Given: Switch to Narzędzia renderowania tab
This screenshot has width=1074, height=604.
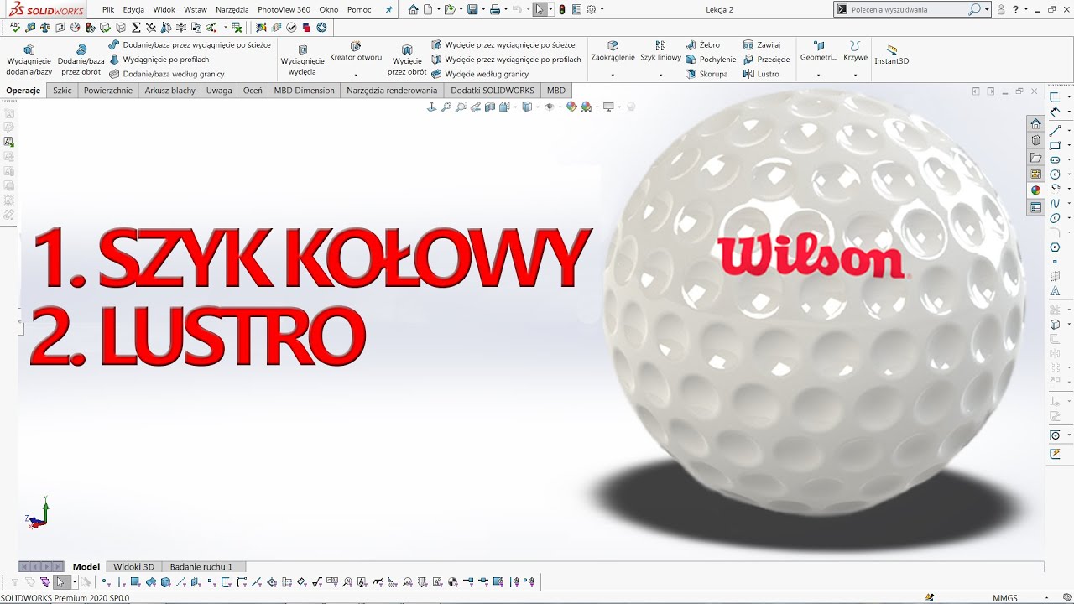Looking at the screenshot, I should pyautogui.click(x=392, y=91).
